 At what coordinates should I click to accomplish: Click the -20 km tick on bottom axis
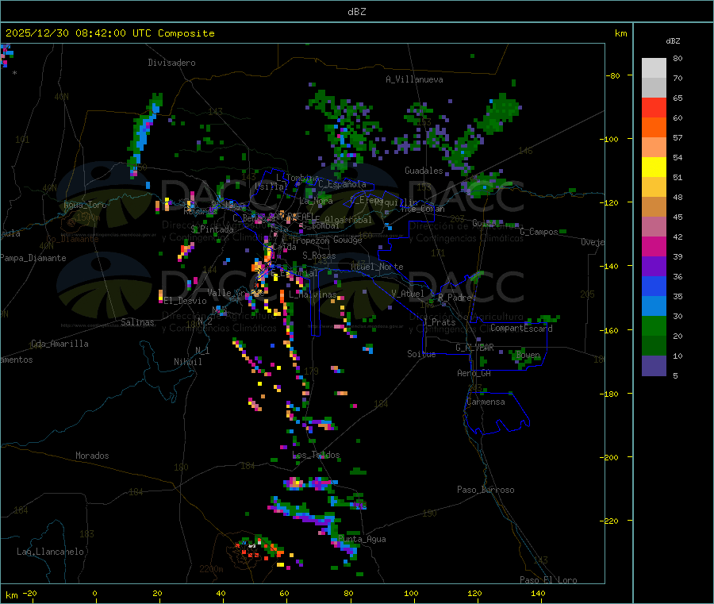[x=29, y=593]
